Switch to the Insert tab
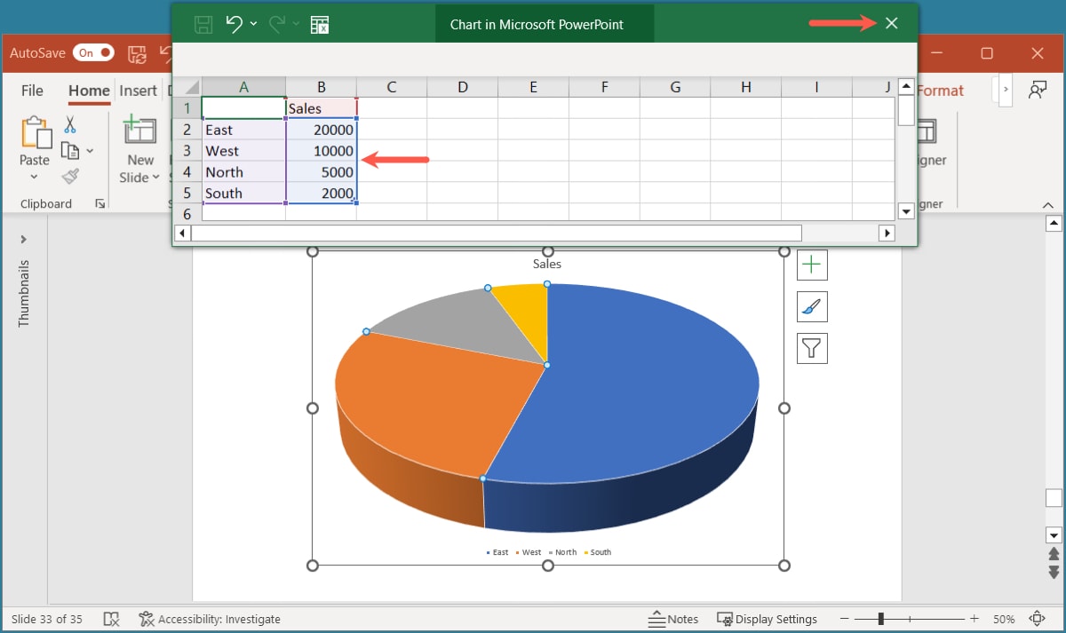This screenshot has width=1066, height=633. pos(139,90)
